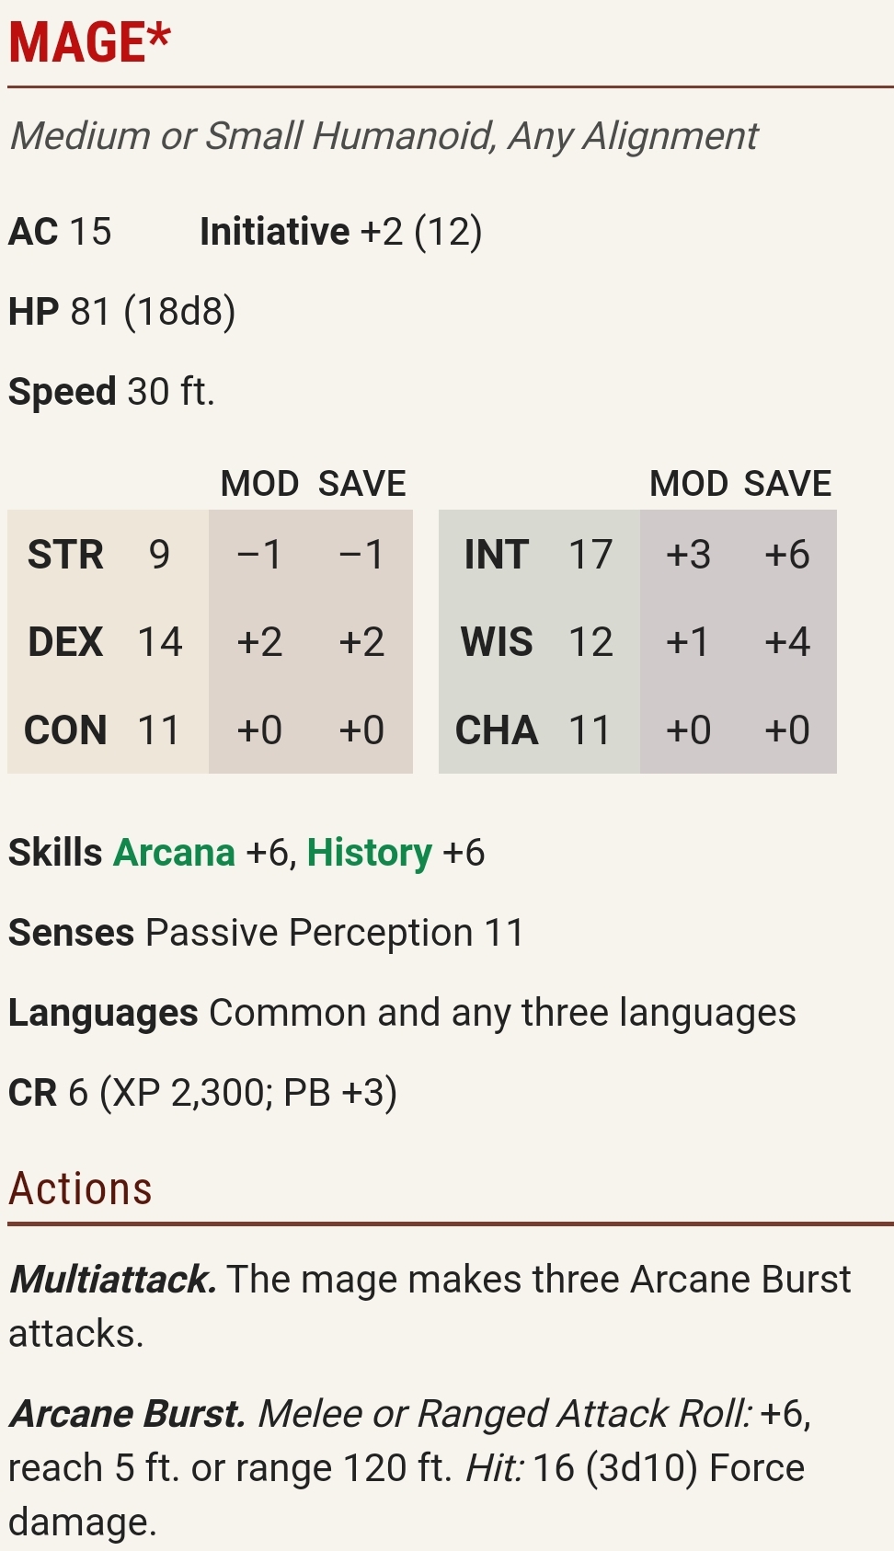Click the CR 6 challenge rating line
The image size is (894, 1551).
202,1093
